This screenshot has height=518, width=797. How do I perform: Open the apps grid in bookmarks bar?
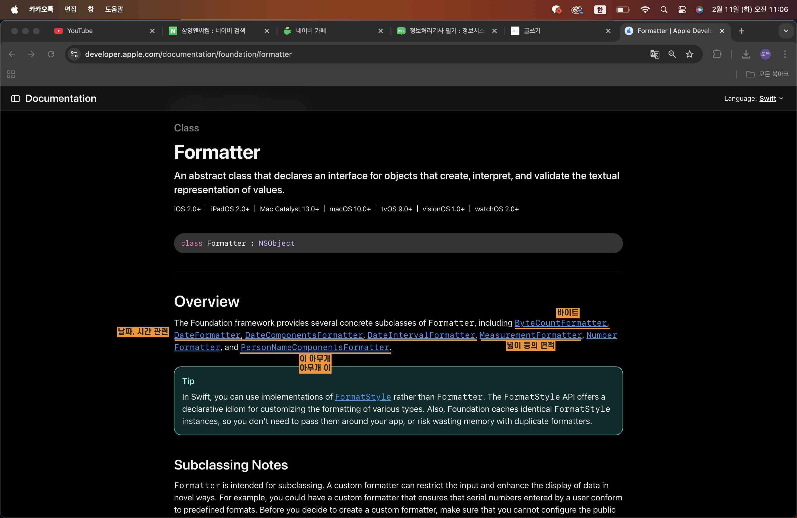[x=11, y=74]
